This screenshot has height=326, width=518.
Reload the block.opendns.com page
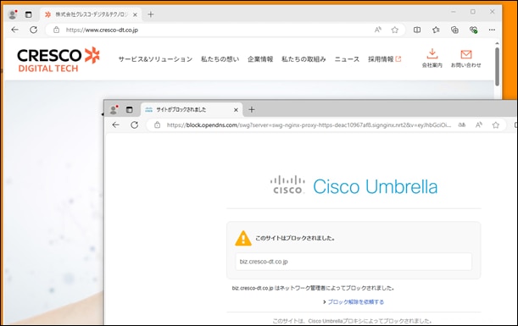tap(134, 124)
